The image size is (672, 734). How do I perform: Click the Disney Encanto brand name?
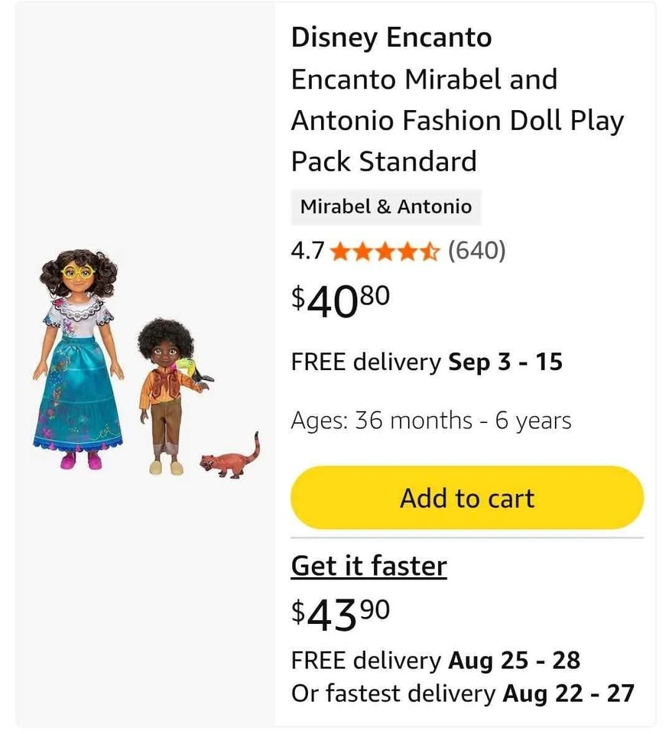391,37
